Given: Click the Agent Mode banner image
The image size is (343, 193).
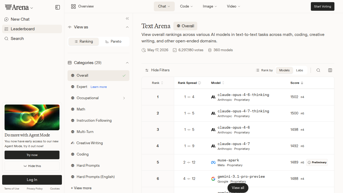Looking at the screenshot, I should [32, 117].
